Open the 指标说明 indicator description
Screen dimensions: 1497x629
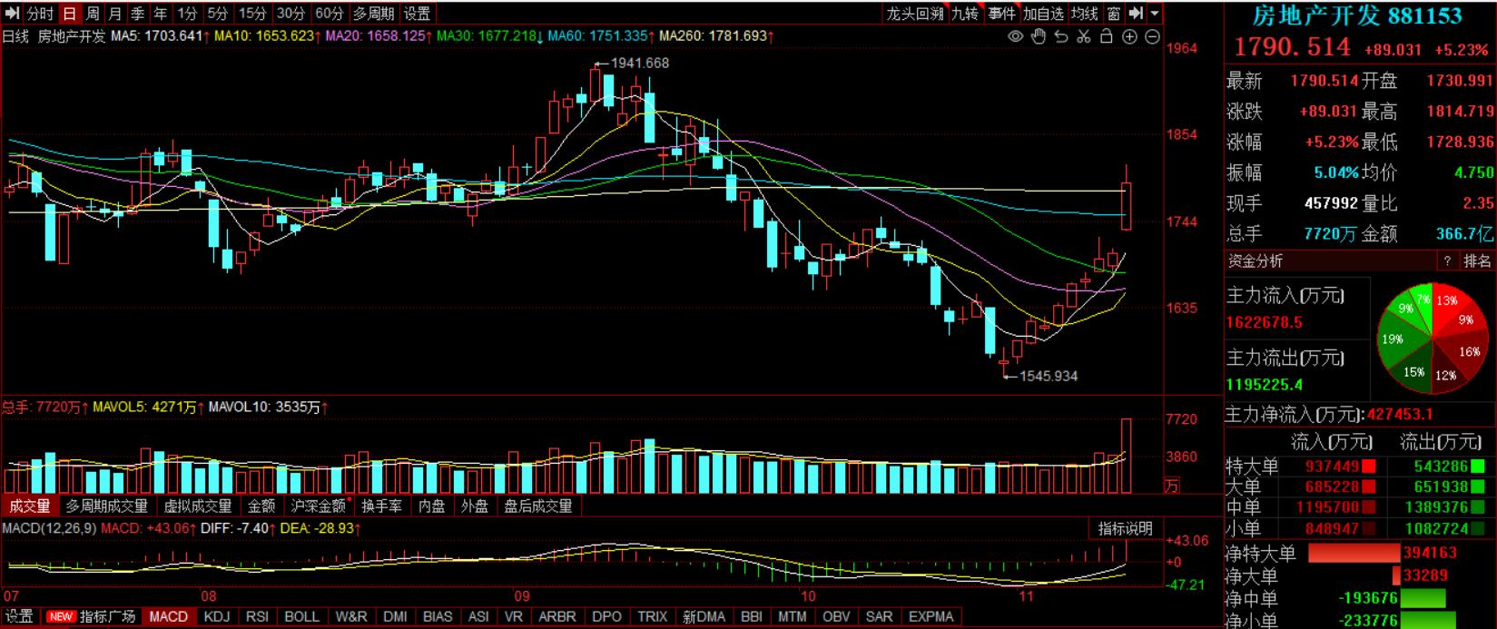(1125, 528)
